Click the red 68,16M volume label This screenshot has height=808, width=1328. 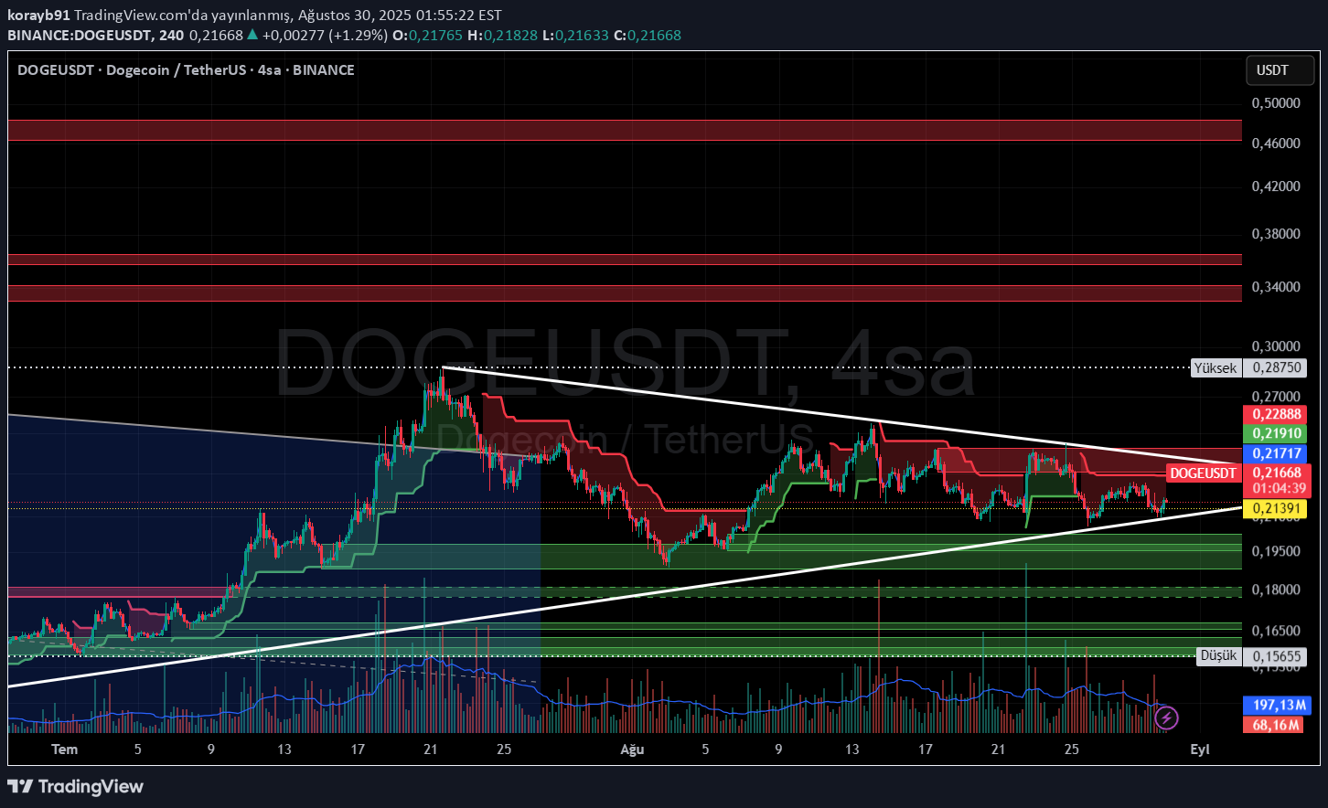click(1275, 724)
